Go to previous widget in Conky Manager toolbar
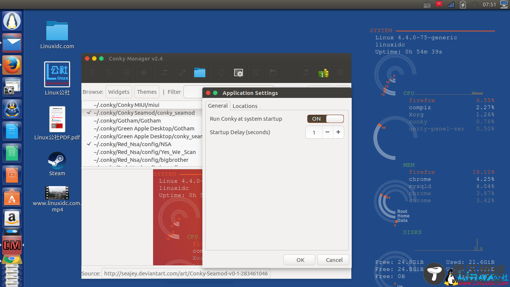 coord(92,72)
